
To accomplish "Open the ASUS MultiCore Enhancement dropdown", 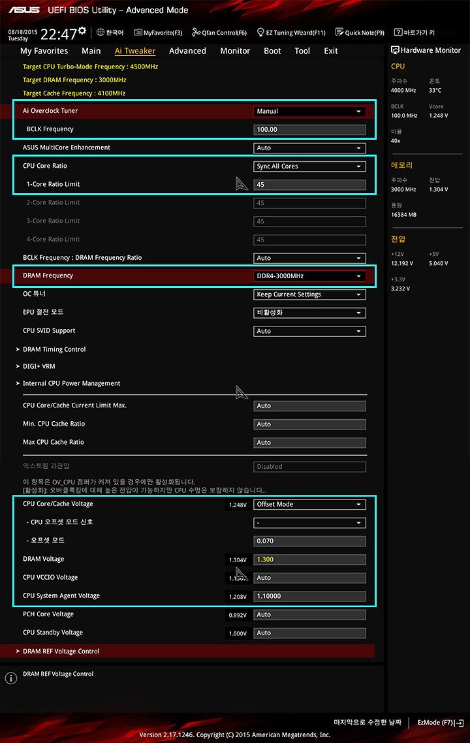I will coord(310,148).
